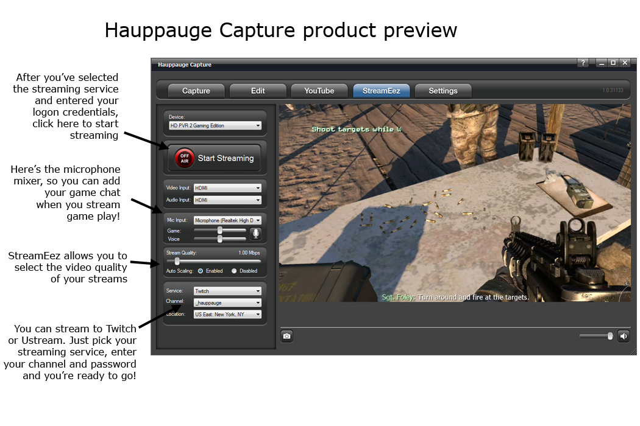Click the game video preview area
Viewport: 640px width, 426px height.
(454, 203)
